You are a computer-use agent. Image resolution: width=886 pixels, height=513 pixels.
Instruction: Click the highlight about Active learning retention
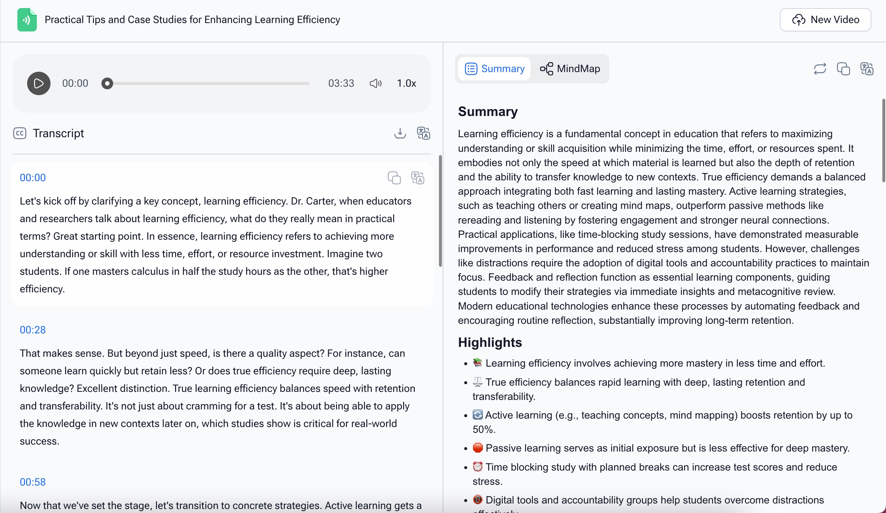click(x=663, y=422)
